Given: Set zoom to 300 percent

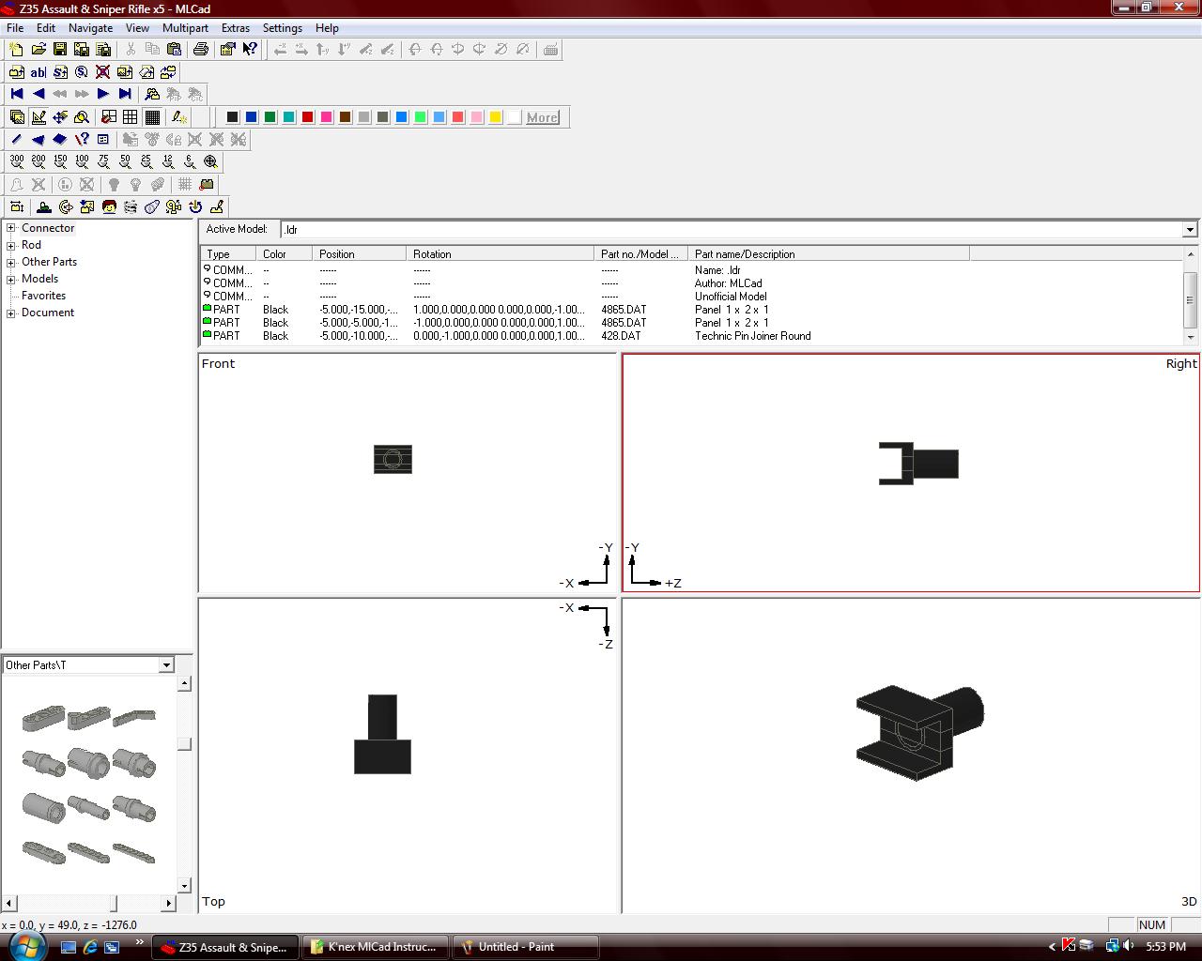Looking at the screenshot, I should tap(17, 161).
